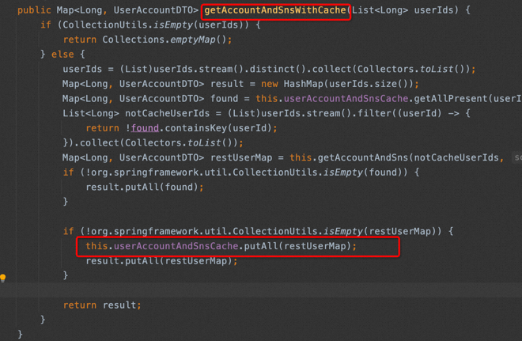Viewport: 522px width, 341px height.
Task: Click the else keyword
Action: 62,55
